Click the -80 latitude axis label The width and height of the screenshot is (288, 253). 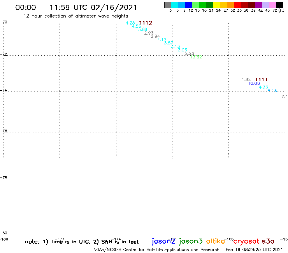[x=4, y=233]
